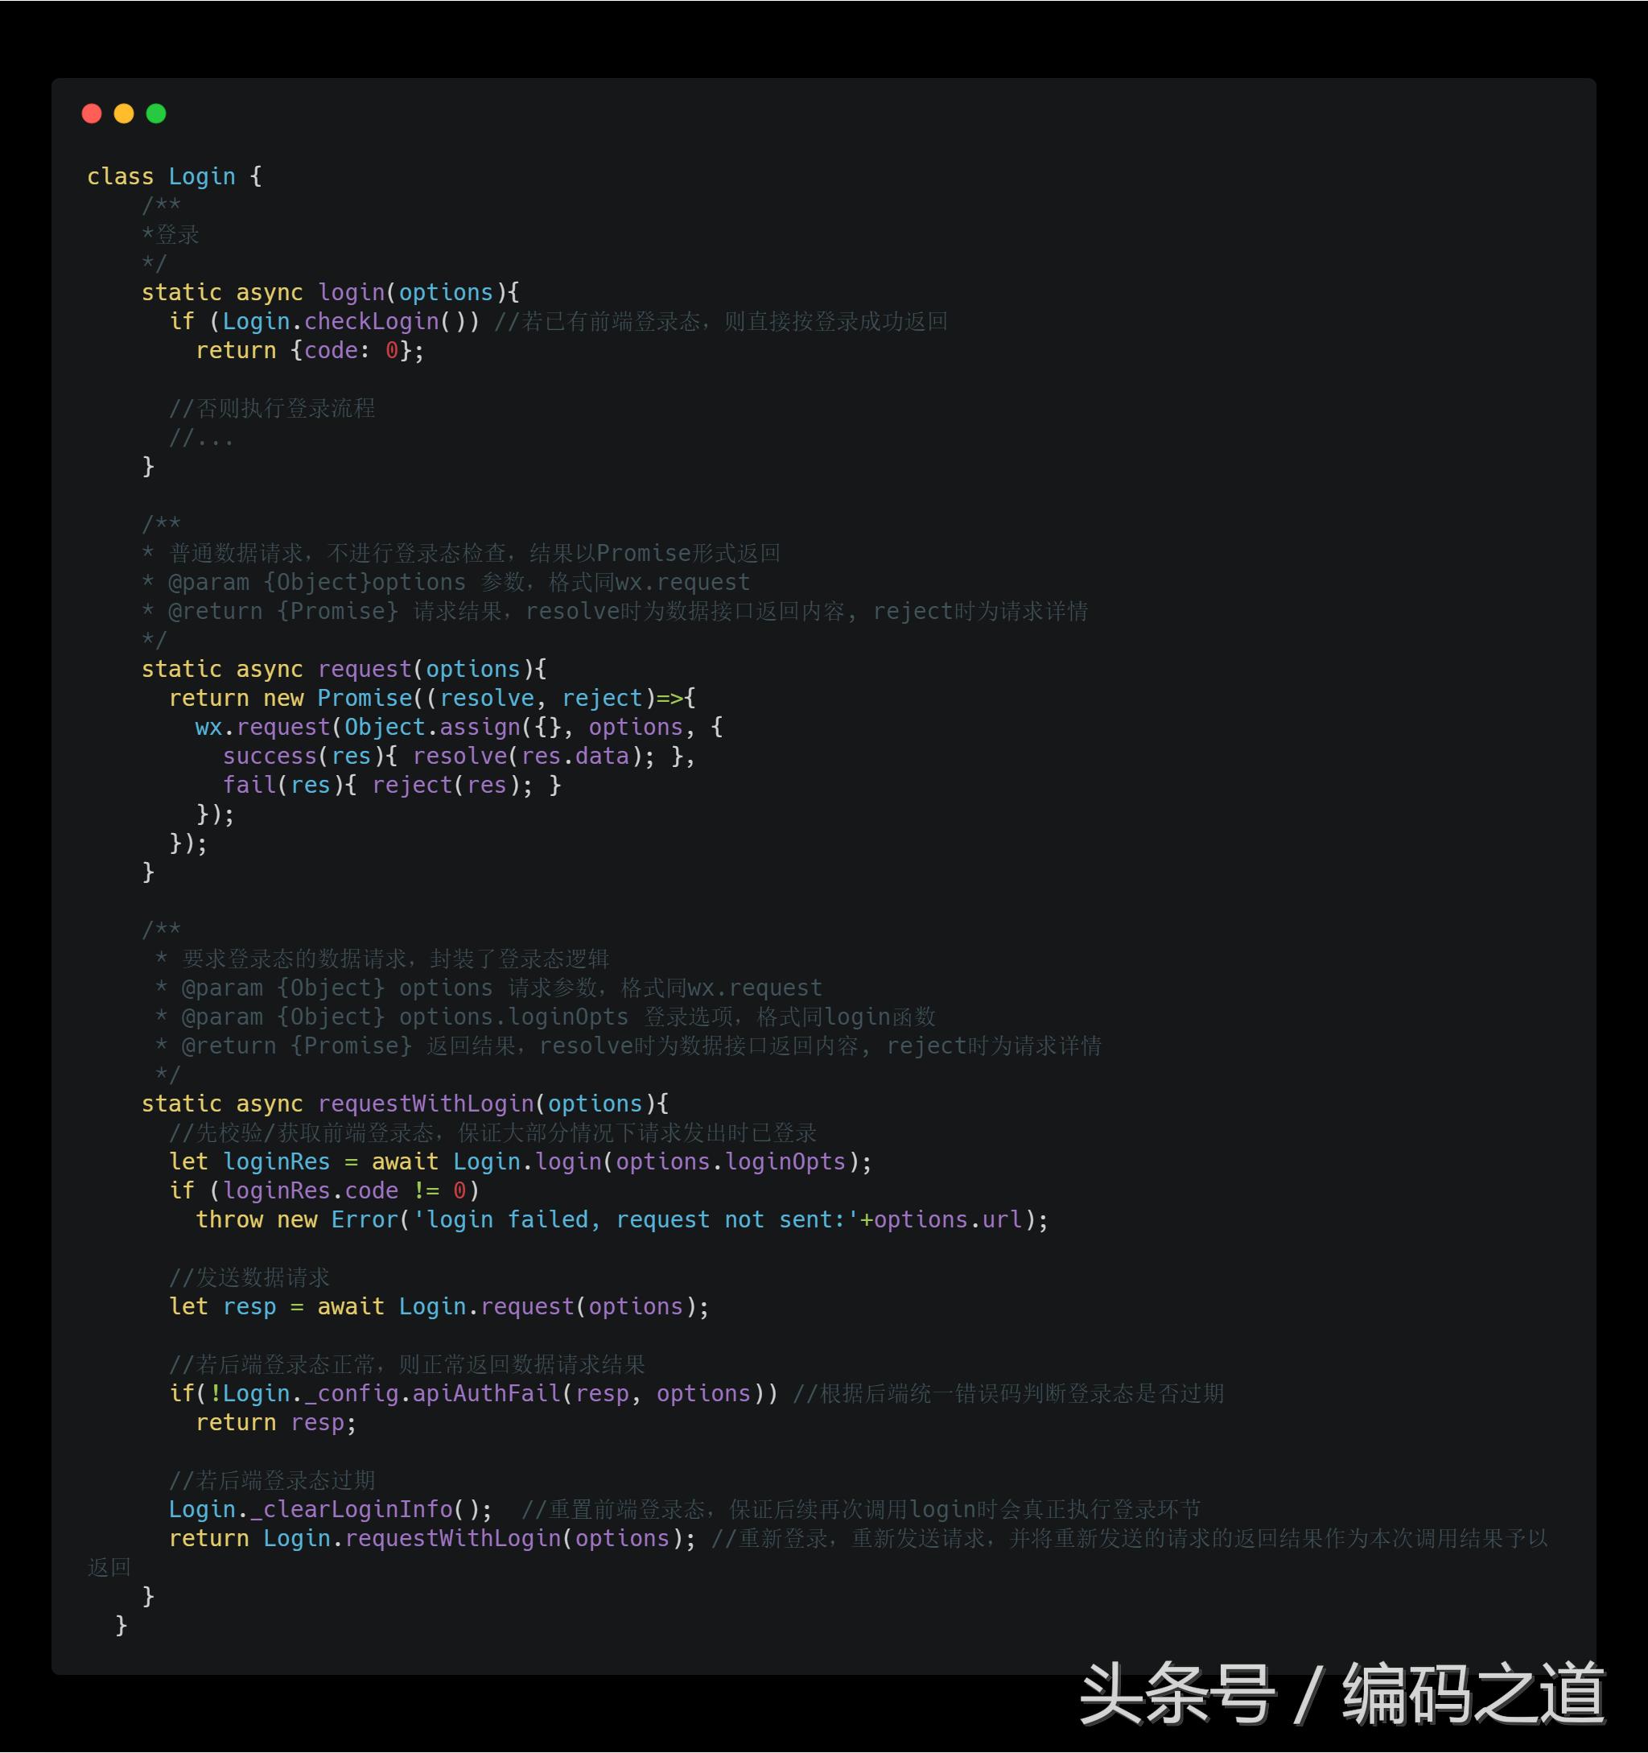Image resolution: width=1648 pixels, height=1753 pixels.
Task: Select the class Login declaration
Action: pyautogui.click(x=160, y=175)
